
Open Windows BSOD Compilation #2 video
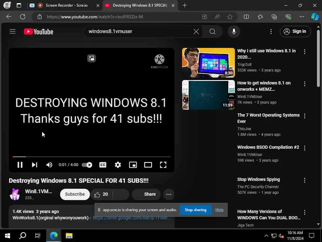coord(268,147)
